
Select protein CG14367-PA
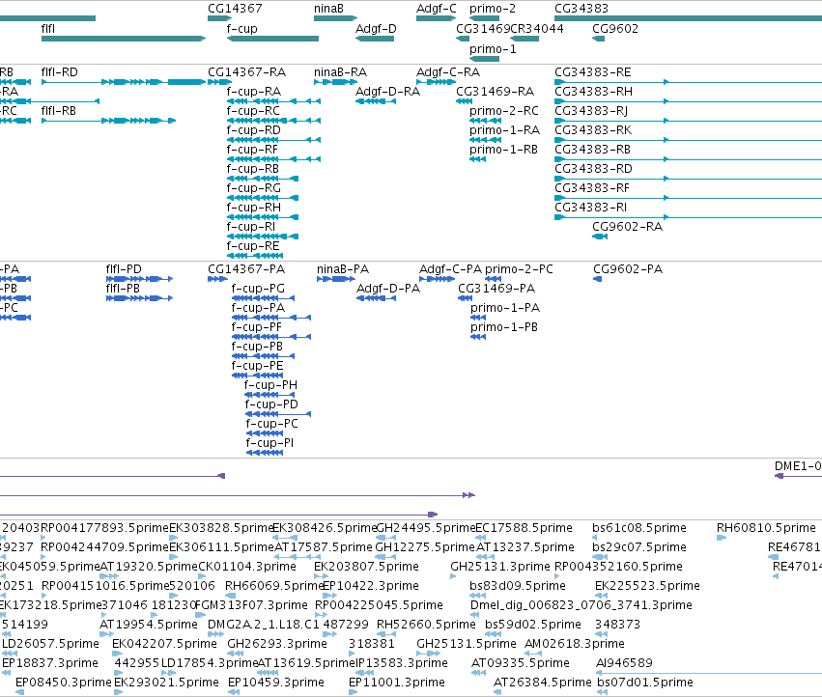tap(217, 279)
